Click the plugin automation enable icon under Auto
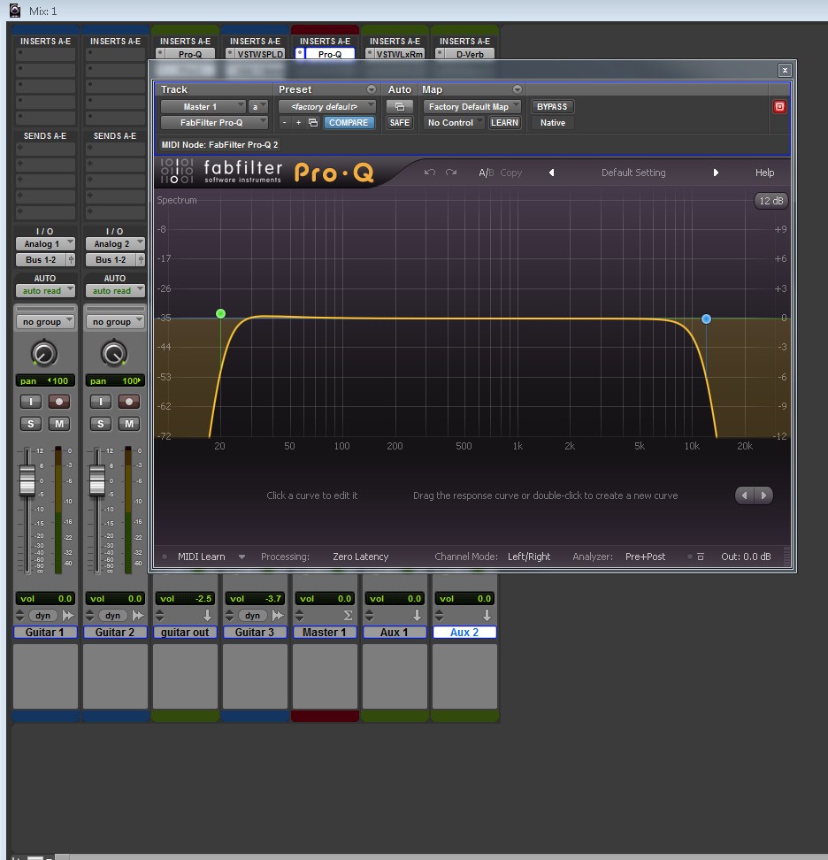Viewport: 828px width, 860px height. [399, 106]
